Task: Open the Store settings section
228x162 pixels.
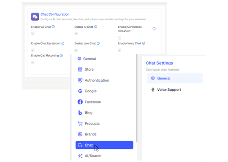Action: [104, 70]
